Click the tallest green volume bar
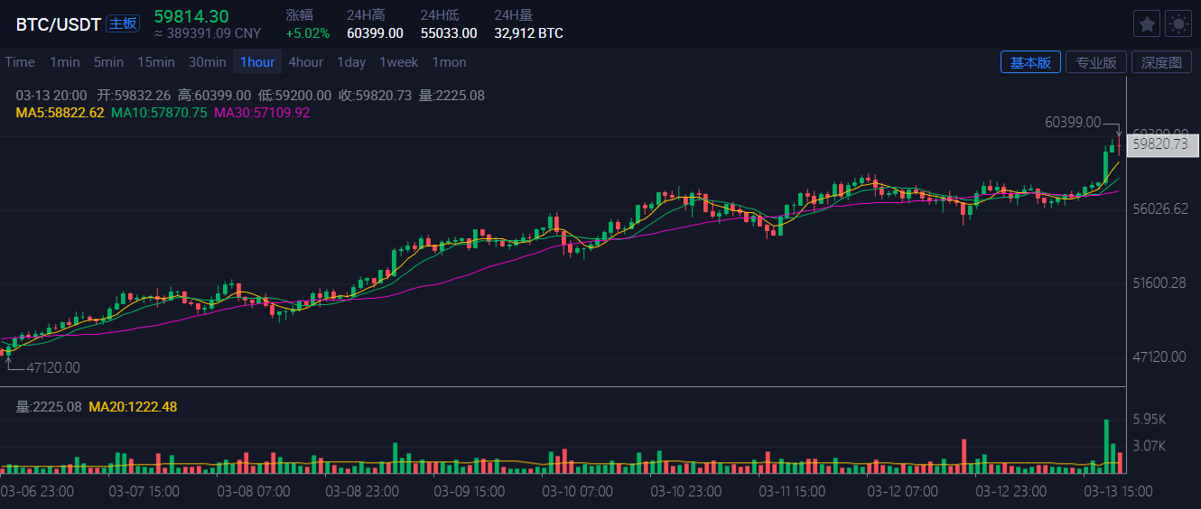Image resolution: width=1201 pixels, height=509 pixels. pyautogui.click(x=1105, y=447)
